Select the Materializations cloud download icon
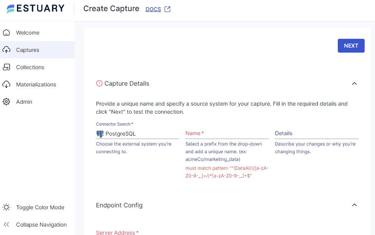375x235 pixels. click(6, 84)
